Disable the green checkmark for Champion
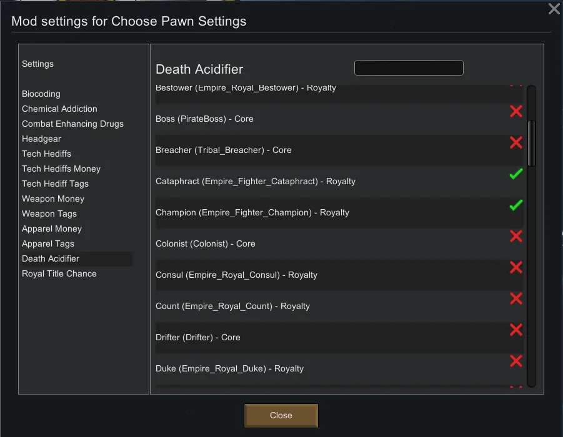Image resolution: width=563 pixels, height=437 pixels. (516, 205)
